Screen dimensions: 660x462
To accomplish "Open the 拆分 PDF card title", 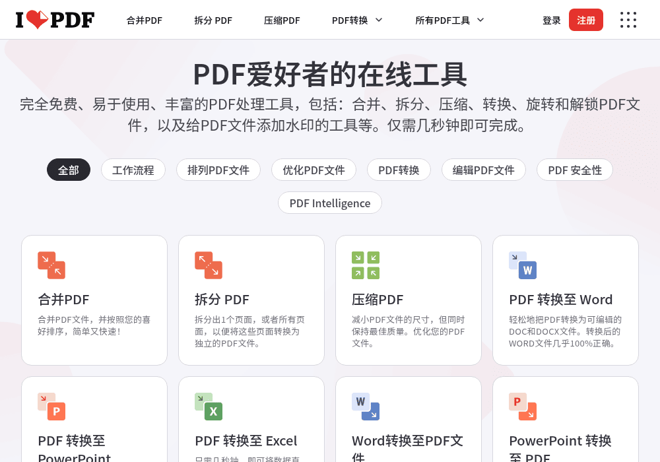I will (222, 300).
